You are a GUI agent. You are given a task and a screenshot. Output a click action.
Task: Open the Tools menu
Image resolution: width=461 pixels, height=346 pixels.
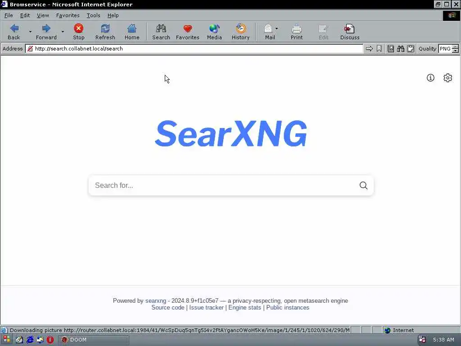tap(93, 15)
